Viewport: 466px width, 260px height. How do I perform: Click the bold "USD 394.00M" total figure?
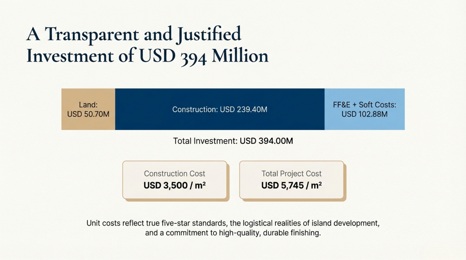pyautogui.click(x=266, y=141)
